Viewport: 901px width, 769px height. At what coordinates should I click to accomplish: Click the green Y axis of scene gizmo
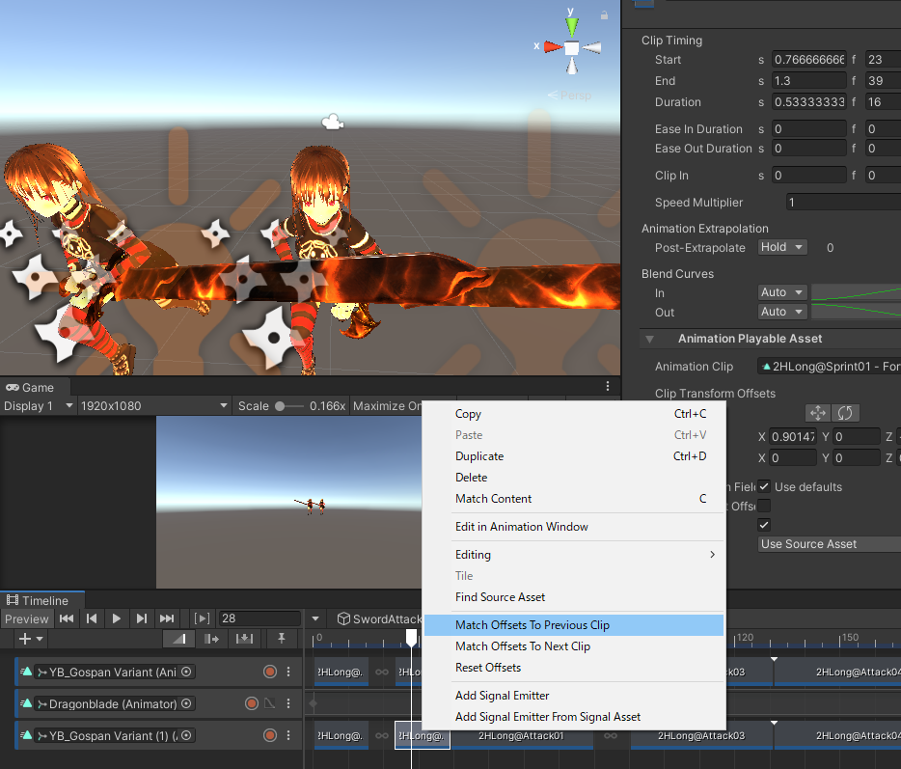coord(571,25)
